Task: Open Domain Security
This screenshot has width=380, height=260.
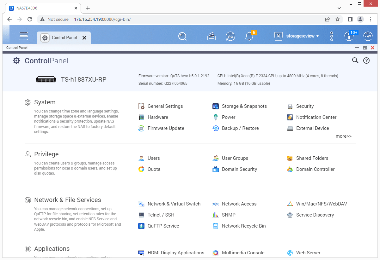Action: [235, 169]
